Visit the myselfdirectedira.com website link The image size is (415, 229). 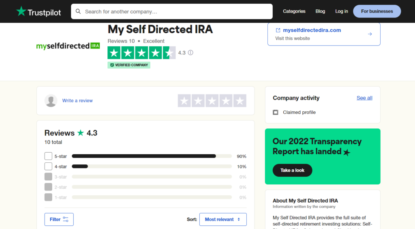pos(312,30)
